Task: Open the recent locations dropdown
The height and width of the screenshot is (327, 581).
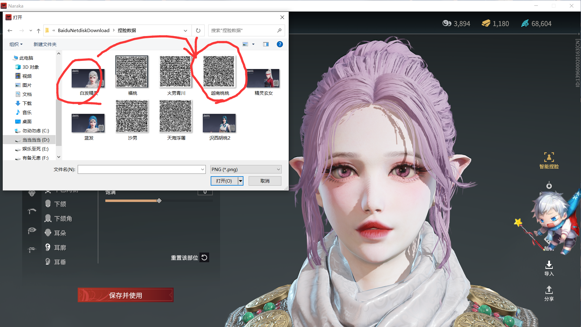Action: click(x=31, y=31)
